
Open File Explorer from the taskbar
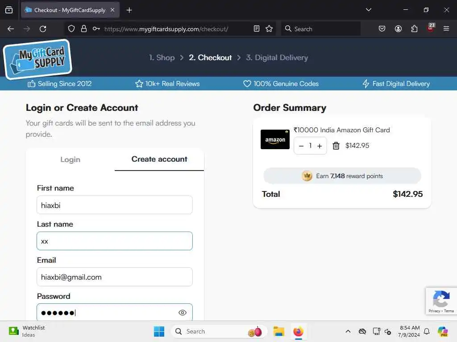click(278, 331)
